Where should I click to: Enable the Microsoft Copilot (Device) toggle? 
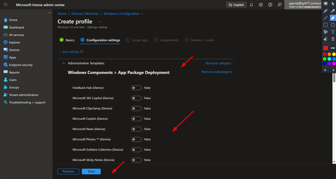point(136,119)
